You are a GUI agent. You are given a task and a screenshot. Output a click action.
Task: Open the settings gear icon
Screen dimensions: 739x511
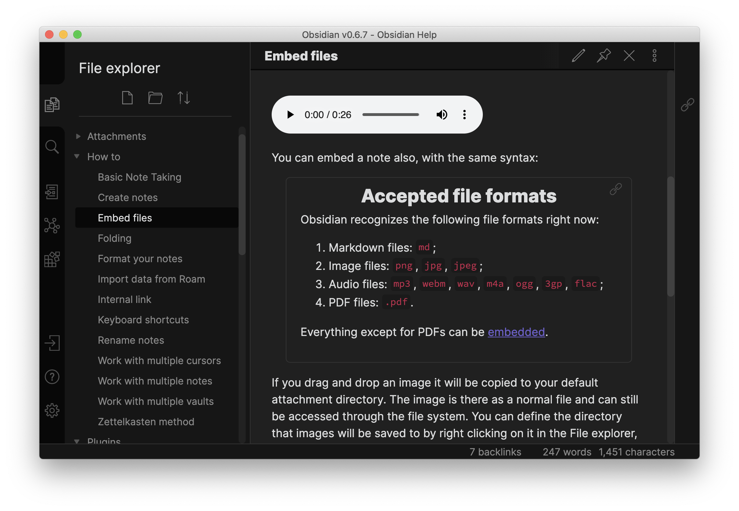(x=52, y=410)
